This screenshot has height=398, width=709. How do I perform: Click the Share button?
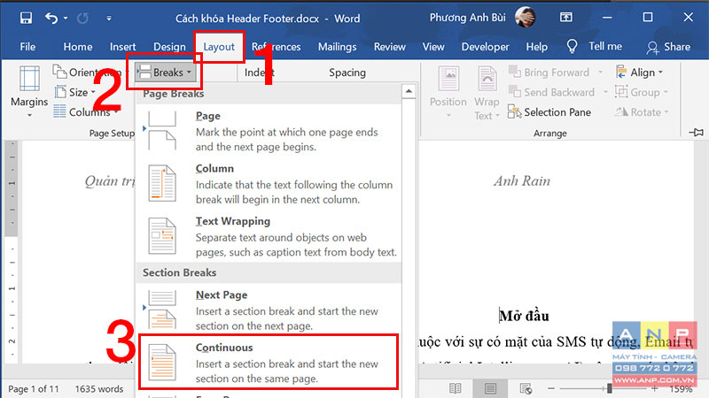tap(669, 47)
